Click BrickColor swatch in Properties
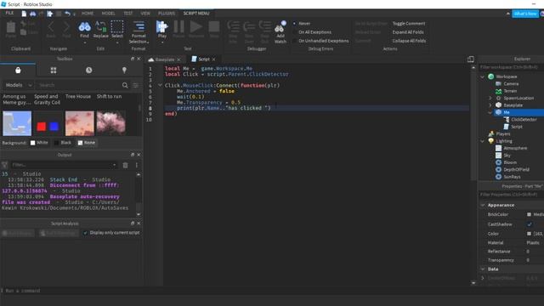This screenshot has width=544, height=306. [529, 215]
